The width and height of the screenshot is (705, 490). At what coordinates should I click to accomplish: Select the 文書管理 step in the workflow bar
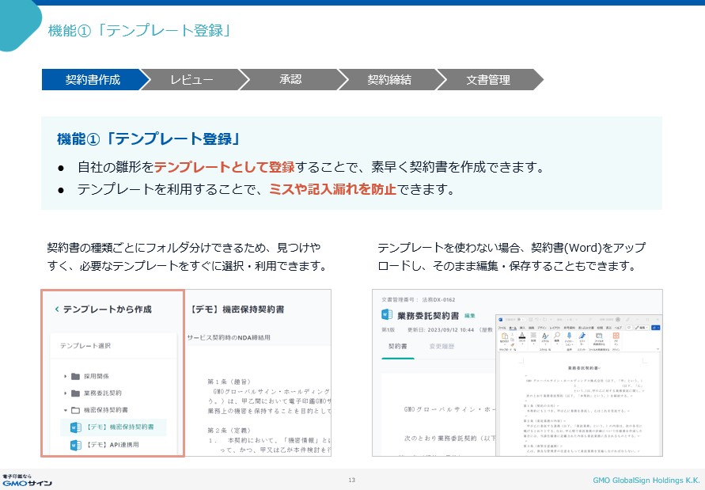click(x=487, y=79)
